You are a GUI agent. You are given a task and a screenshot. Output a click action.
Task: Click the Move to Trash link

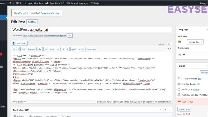point(184,114)
